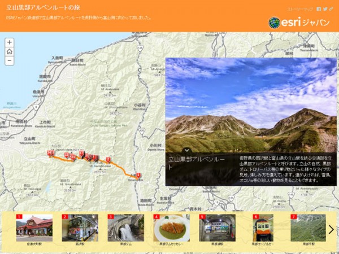This screenshot has height=254, width=339.
Task: Click the 上市町 Kamiichi label on map
Action: [x=45, y=122]
